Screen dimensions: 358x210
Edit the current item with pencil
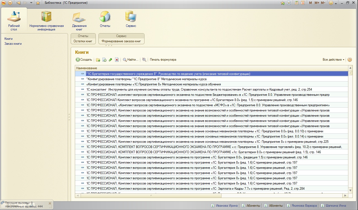pos(111,60)
